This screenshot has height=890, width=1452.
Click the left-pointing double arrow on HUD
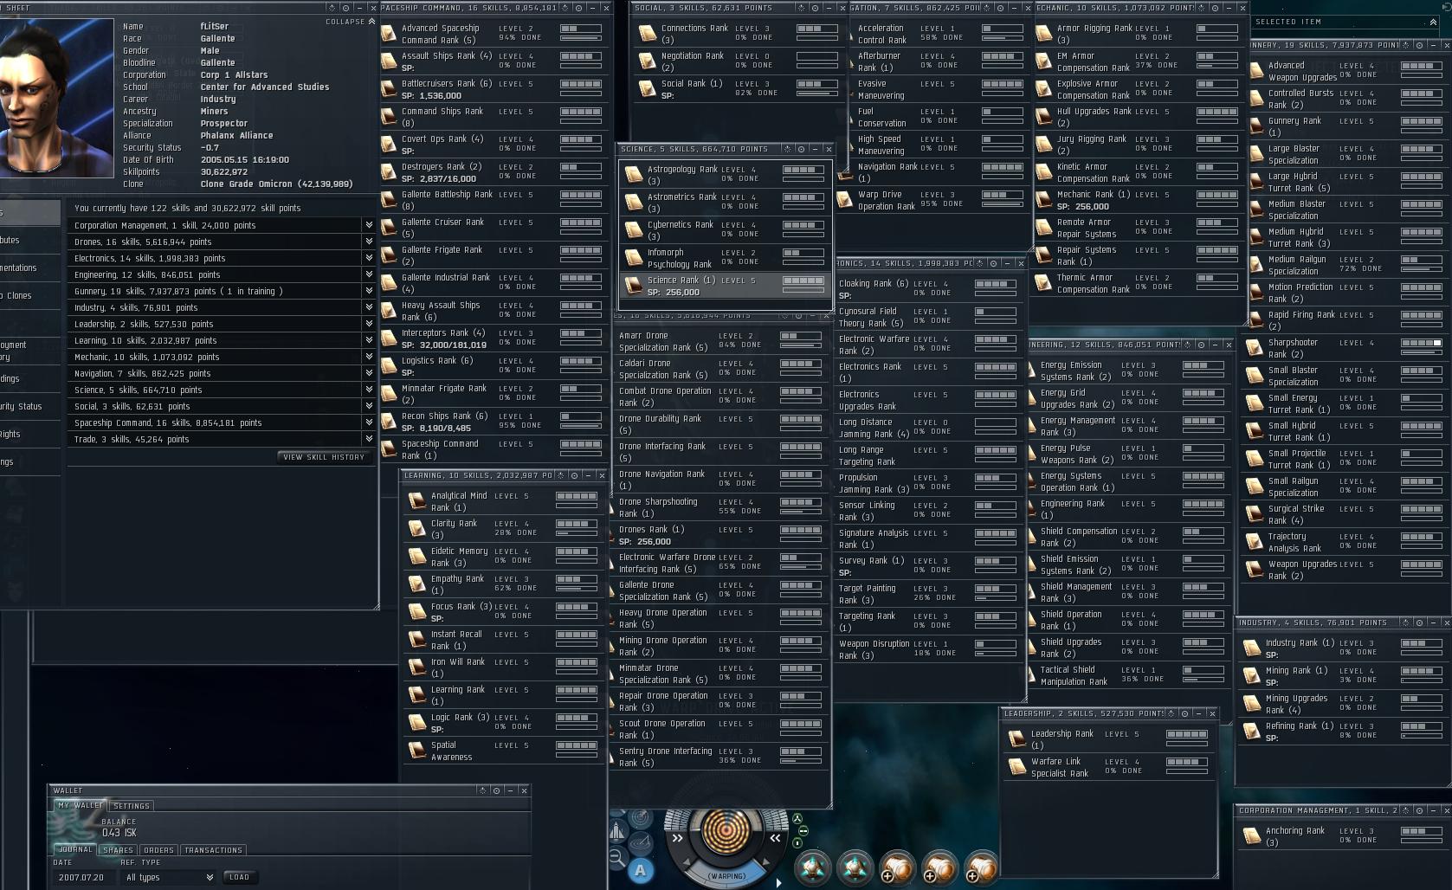pos(775,838)
